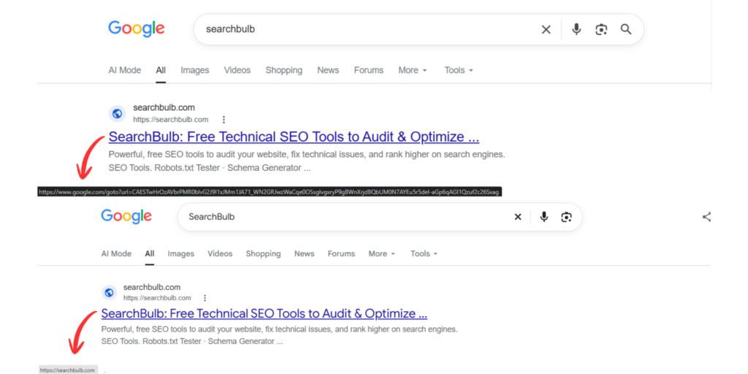Screen dimensions: 748x374
Task: Open the Images tab in the bottom results page
Action: pos(181,253)
